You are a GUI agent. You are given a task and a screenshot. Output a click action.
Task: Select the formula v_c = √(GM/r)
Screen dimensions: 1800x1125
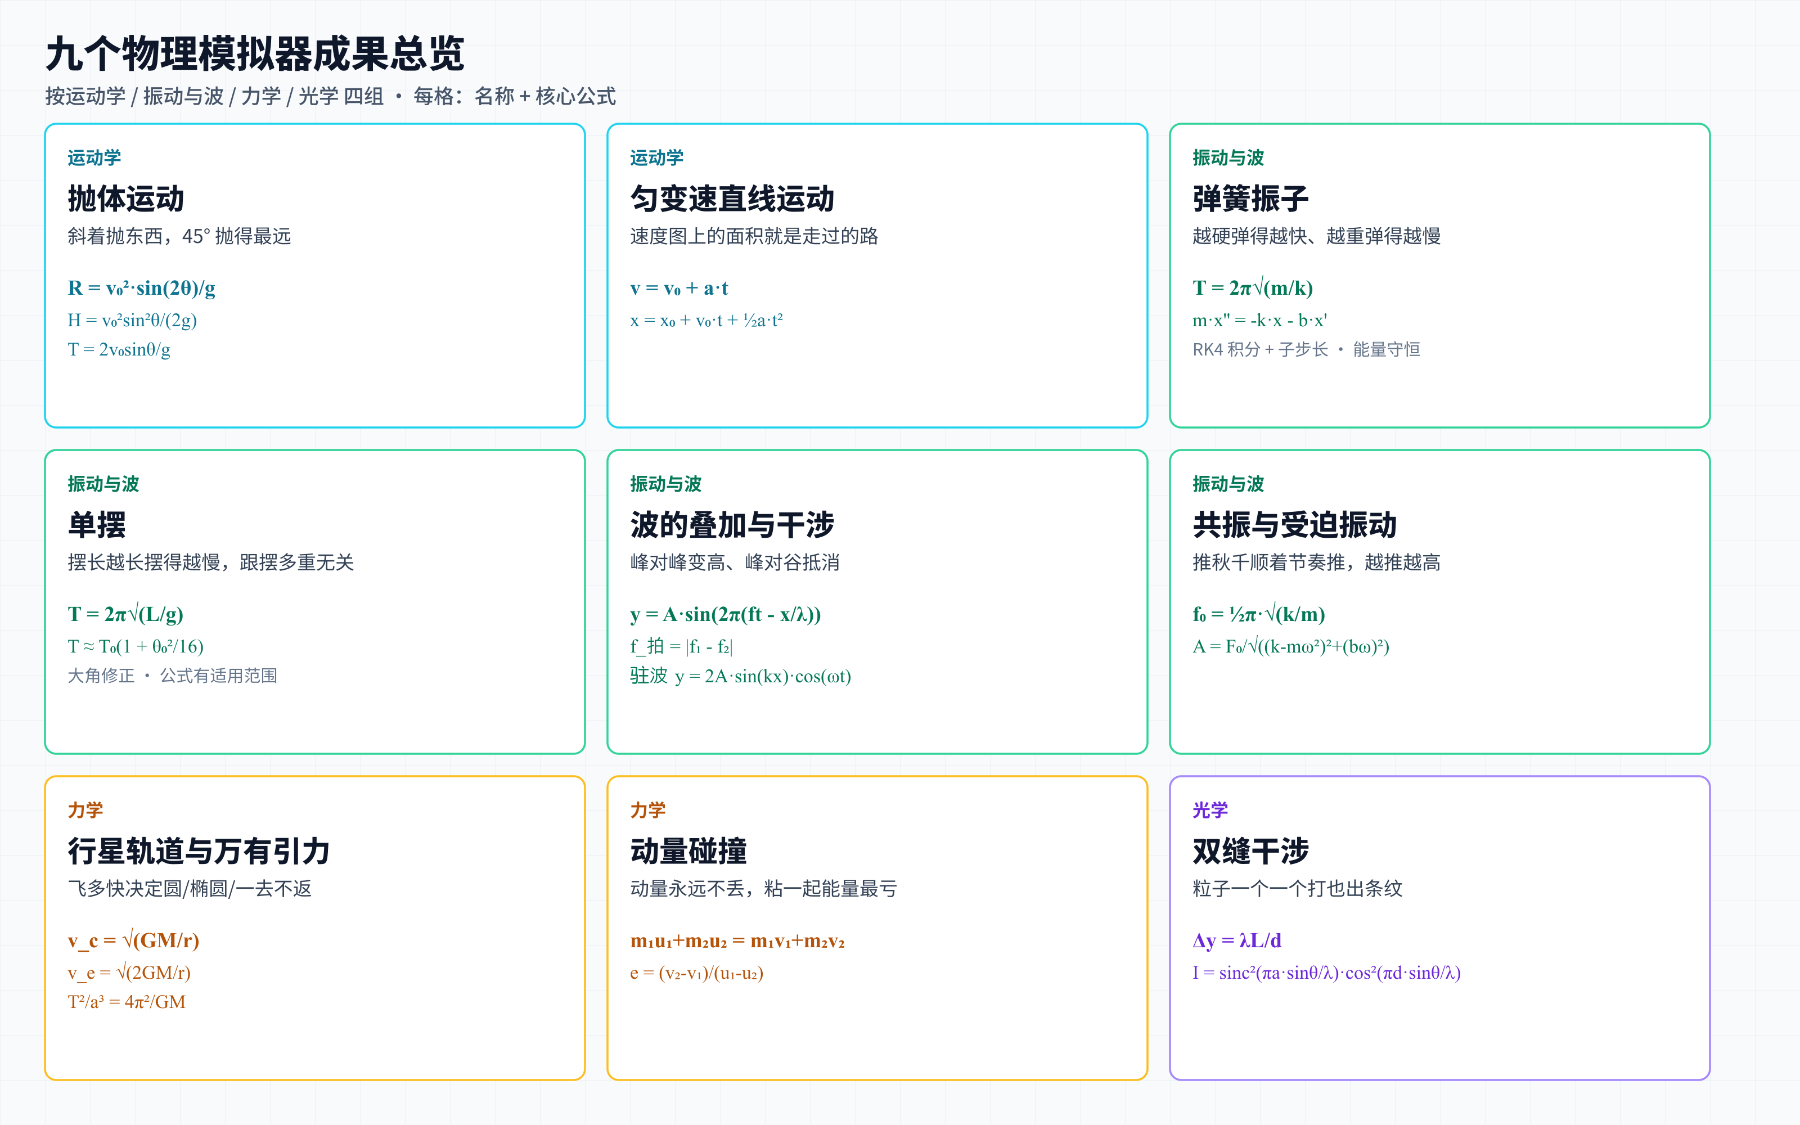click(x=133, y=940)
